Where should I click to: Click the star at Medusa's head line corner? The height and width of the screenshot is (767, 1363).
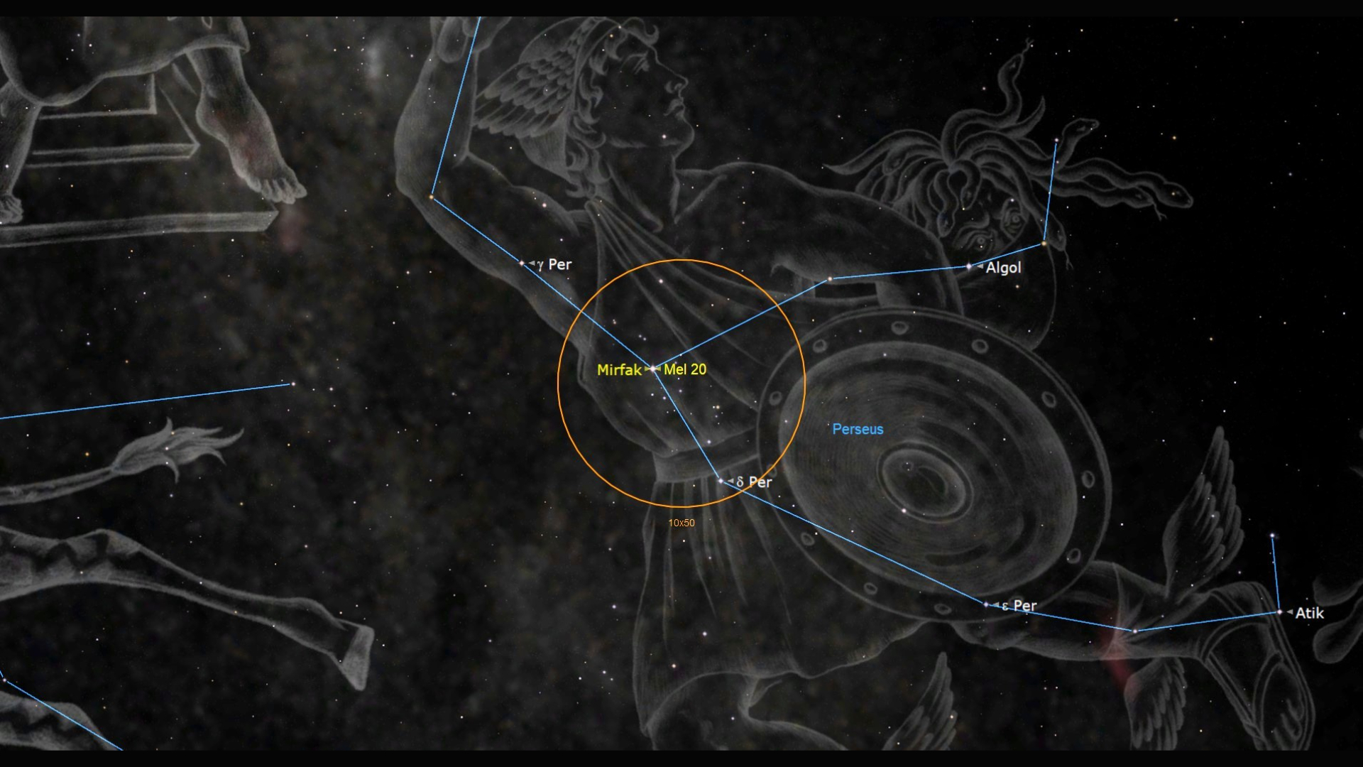click(1044, 244)
